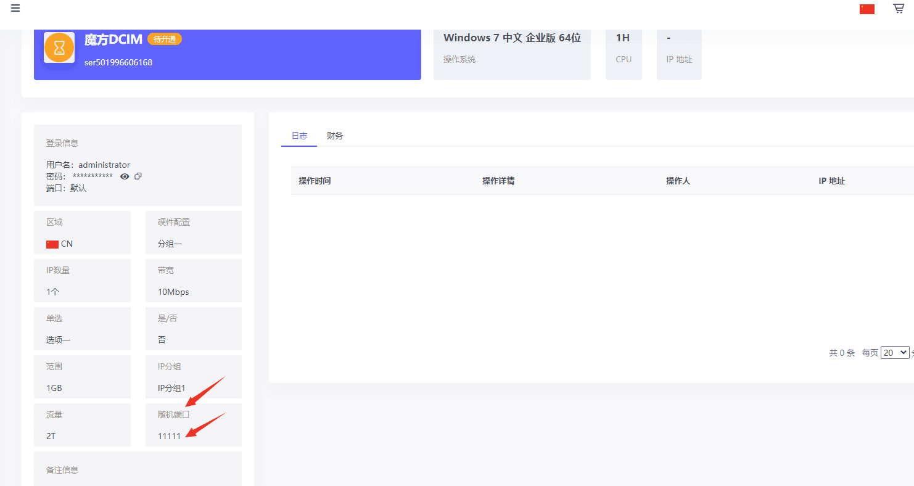Click the IP分组1 value
This screenshot has width=914, height=486.
coord(171,388)
